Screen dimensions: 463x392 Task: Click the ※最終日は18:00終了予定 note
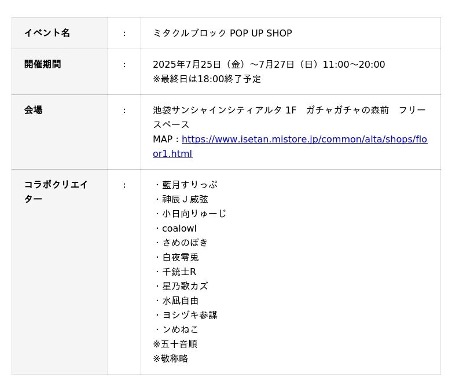click(x=207, y=79)
